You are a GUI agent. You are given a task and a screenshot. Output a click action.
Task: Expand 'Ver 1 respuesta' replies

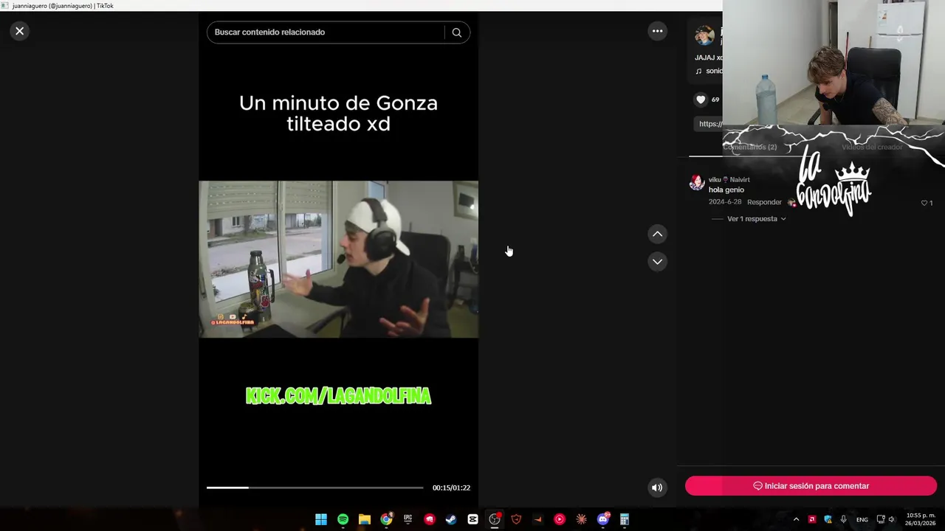pyautogui.click(x=757, y=219)
